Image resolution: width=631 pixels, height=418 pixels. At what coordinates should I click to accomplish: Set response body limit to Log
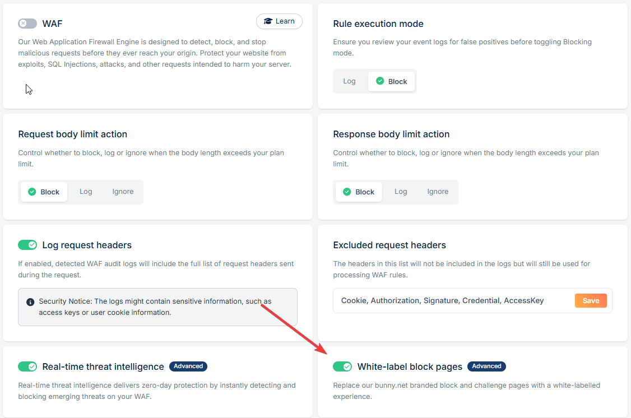(401, 192)
